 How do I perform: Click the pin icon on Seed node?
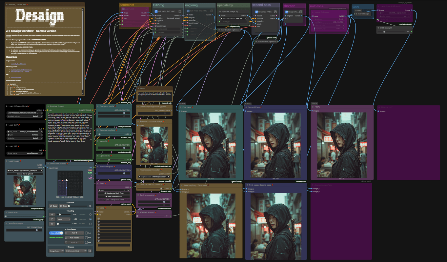106,183
